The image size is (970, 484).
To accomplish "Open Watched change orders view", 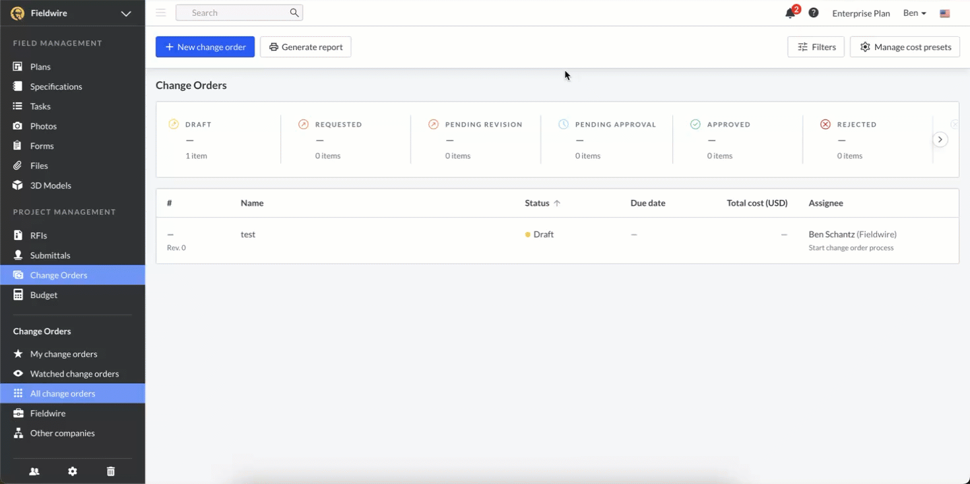I will [74, 374].
